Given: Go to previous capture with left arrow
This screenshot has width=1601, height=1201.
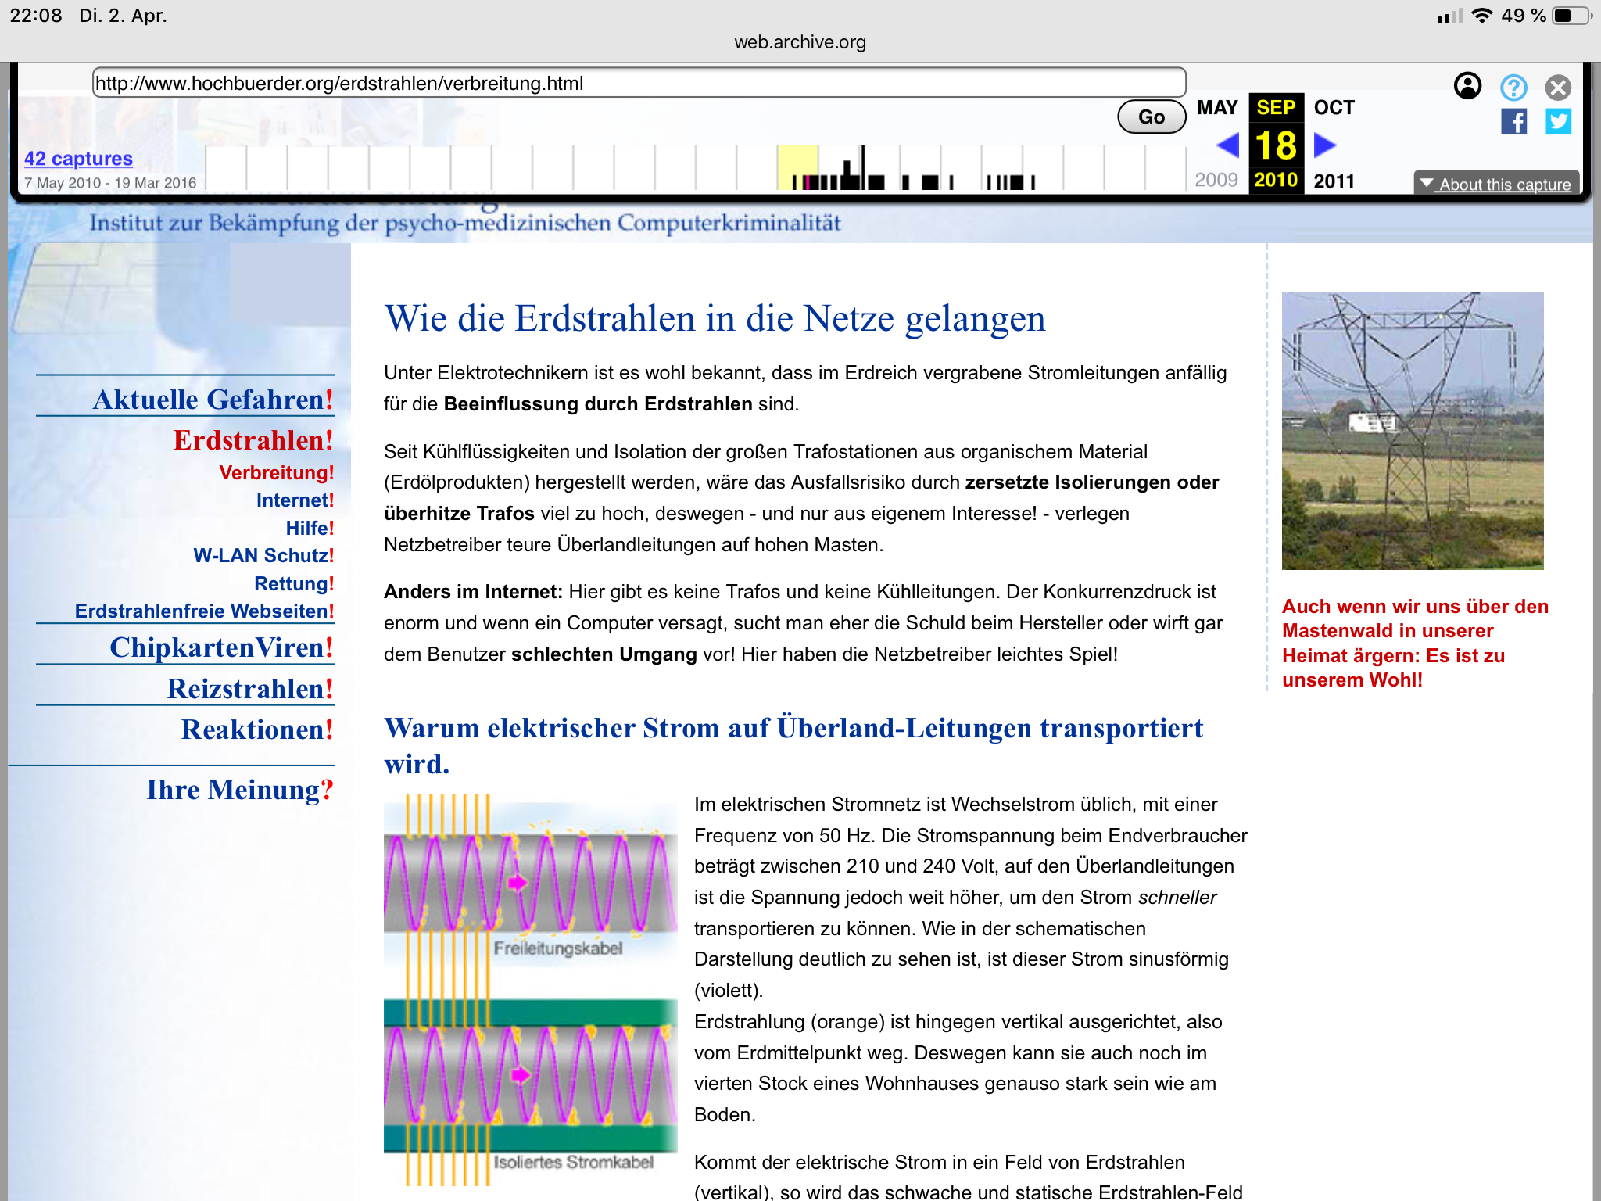Looking at the screenshot, I should point(1228,145).
